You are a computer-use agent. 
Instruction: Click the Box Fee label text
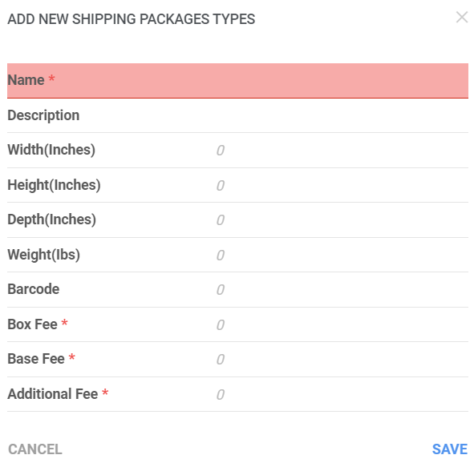(x=32, y=324)
